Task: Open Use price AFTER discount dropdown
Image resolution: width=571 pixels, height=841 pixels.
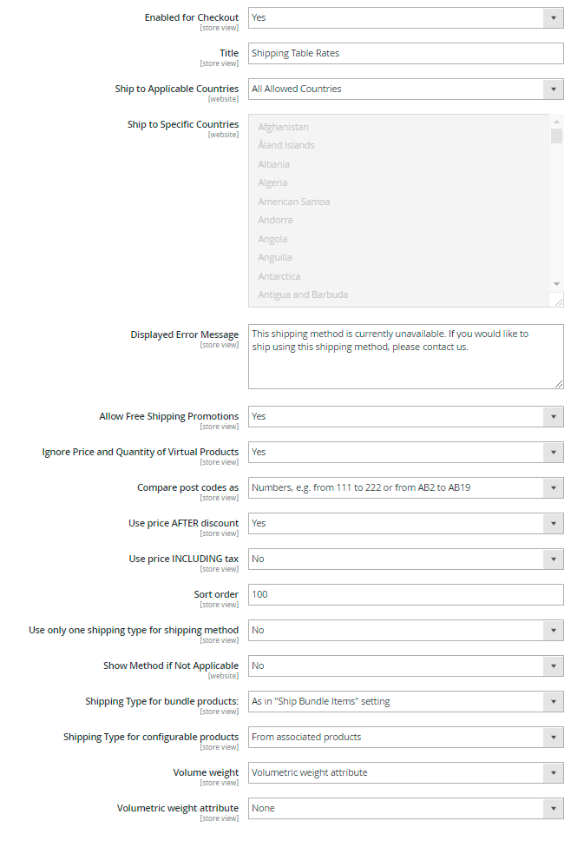Action: 405,523
